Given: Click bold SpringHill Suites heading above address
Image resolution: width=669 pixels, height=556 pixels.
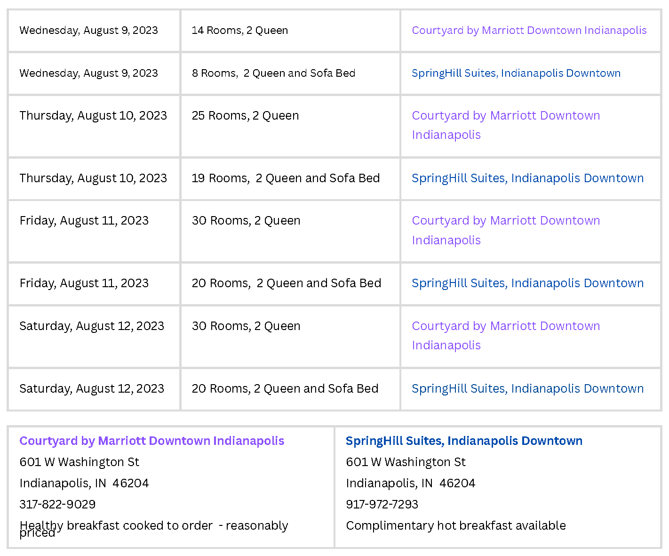Looking at the screenshot, I should click(464, 441).
